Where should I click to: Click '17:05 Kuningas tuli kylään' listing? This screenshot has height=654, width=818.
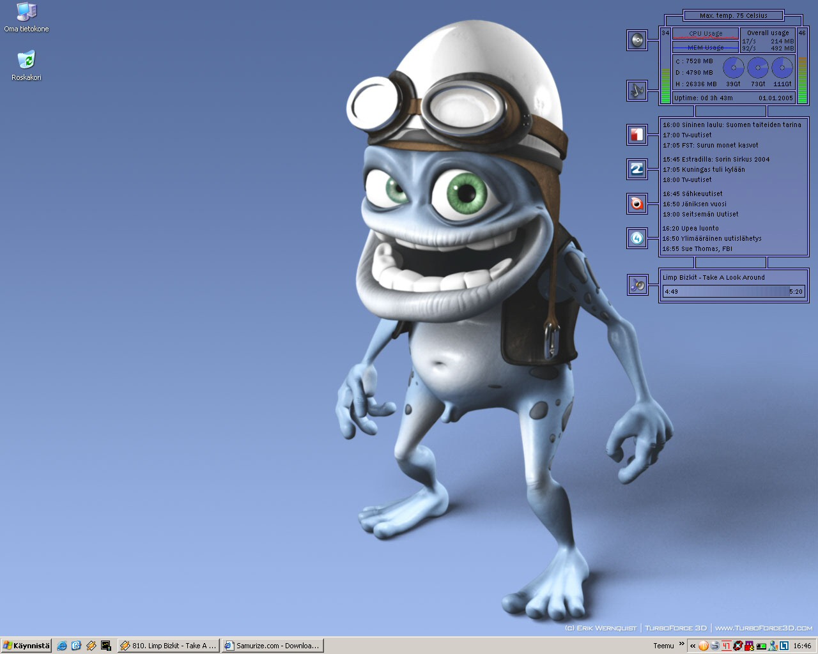(704, 169)
